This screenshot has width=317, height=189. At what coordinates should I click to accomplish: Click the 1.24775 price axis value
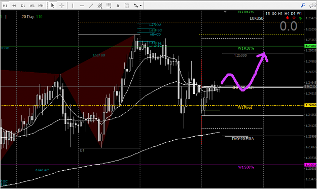pos(311,72)
